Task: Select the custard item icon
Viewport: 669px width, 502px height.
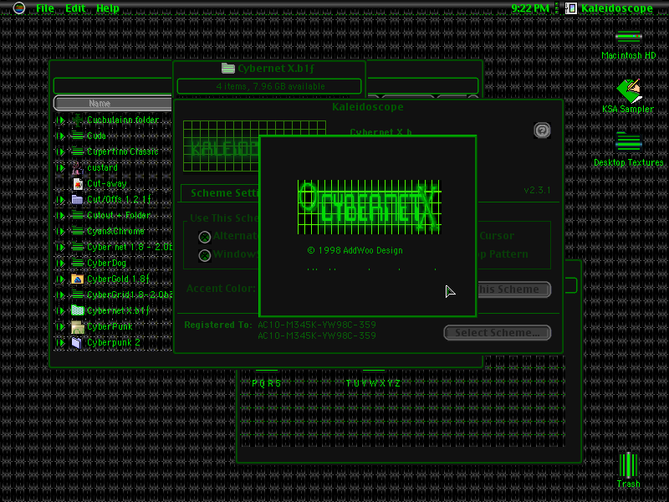Action: coord(77,168)
